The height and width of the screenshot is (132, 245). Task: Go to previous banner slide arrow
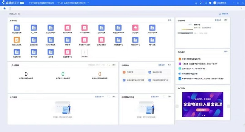click(x=177, y=106)
